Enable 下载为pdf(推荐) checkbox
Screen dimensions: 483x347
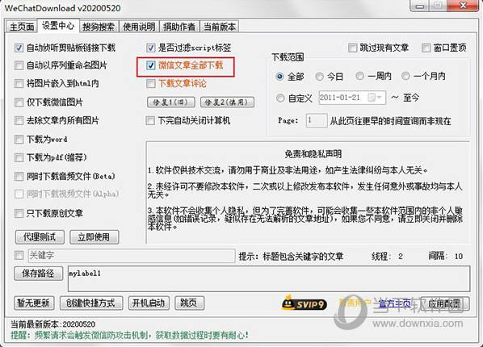[19, 157]
